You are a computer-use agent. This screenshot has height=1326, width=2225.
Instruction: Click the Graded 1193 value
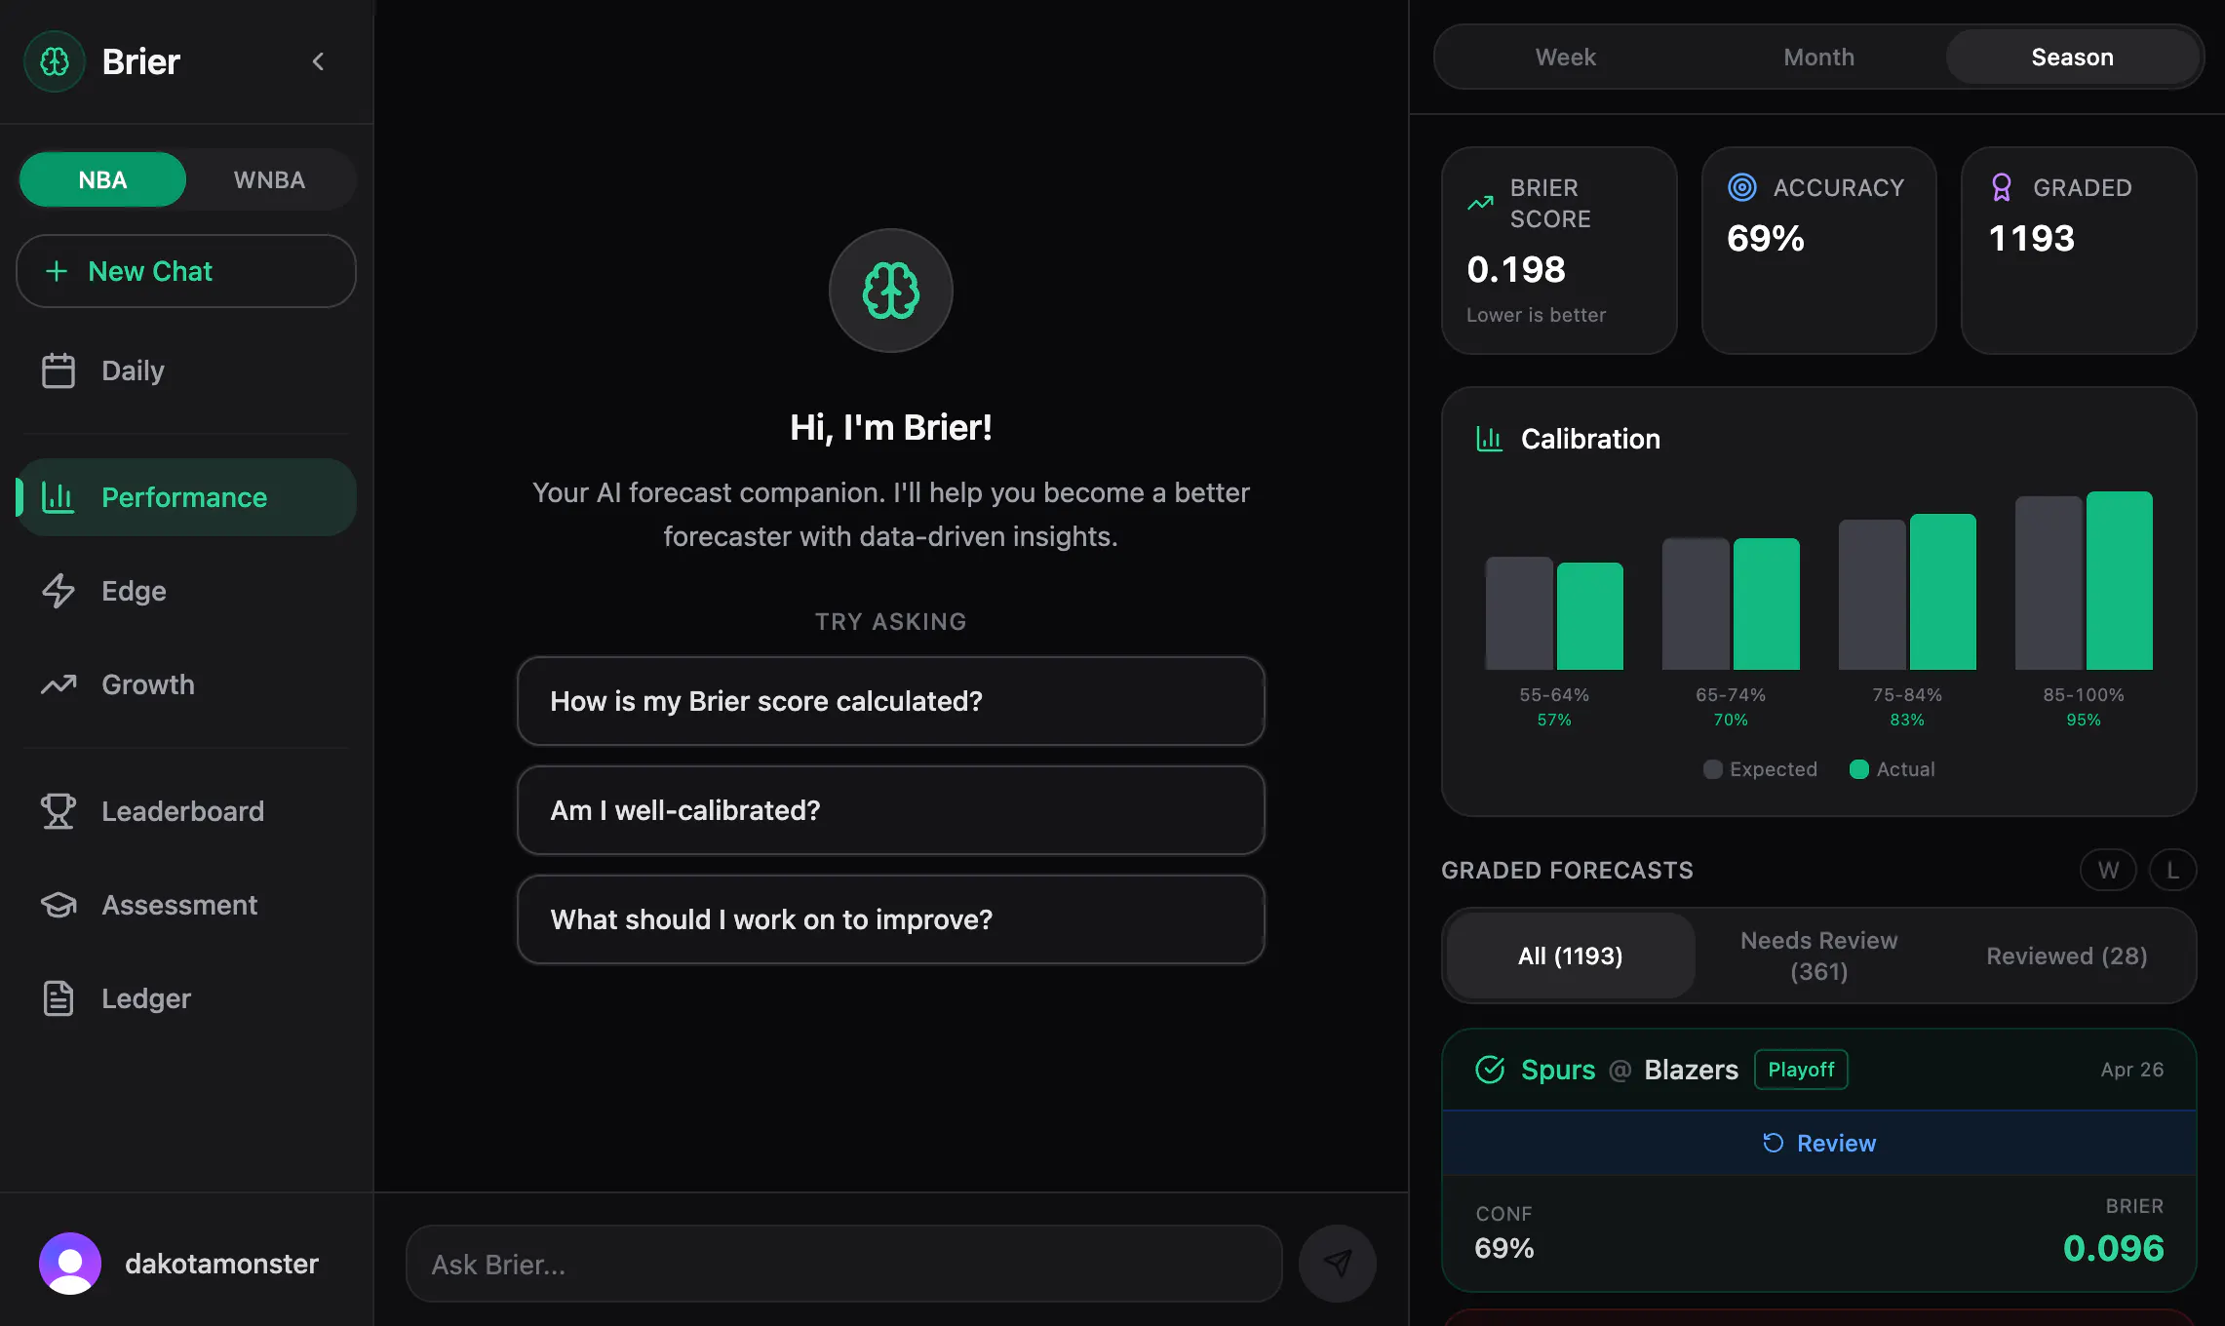click(x=2032, y=238)
